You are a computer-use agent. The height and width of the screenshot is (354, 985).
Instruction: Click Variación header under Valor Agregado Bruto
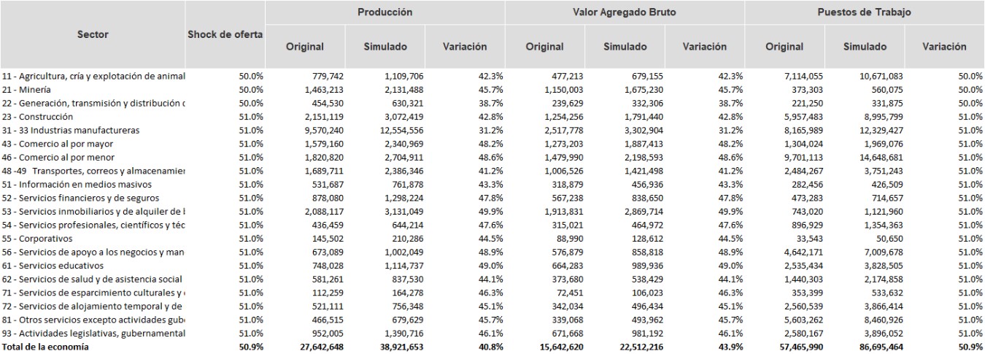704,47
